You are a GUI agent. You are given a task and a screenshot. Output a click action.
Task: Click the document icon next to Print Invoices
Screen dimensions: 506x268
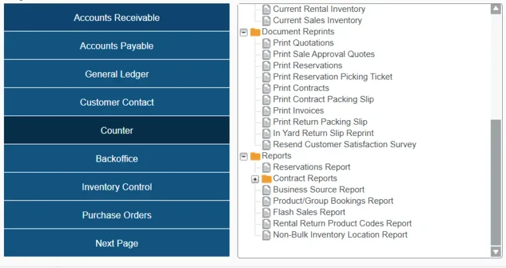pos(266,111)
